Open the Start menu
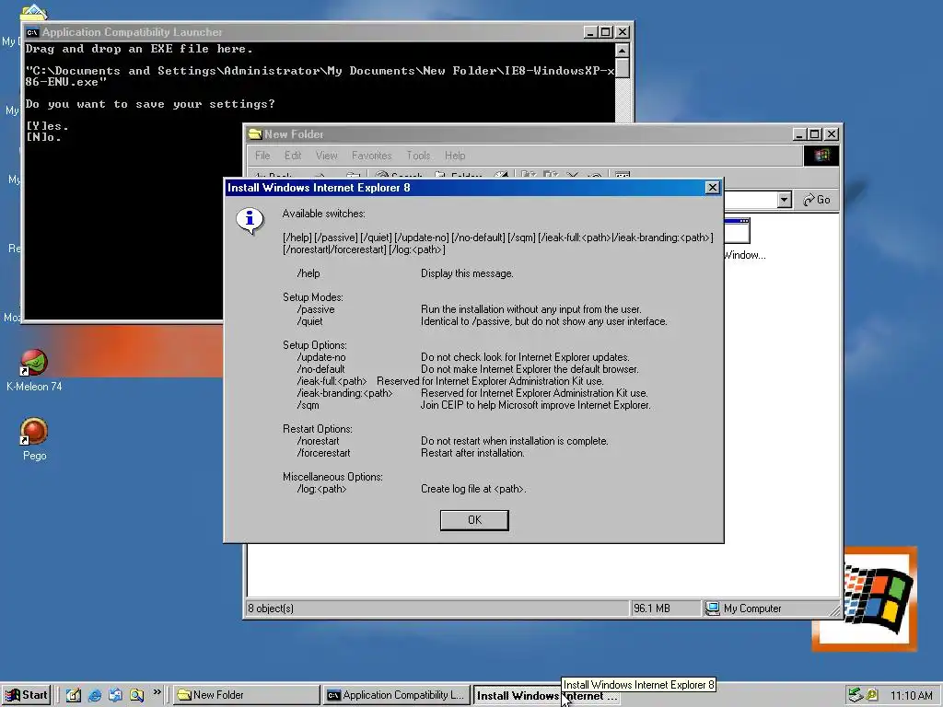The width and height of the screenshot is (943, 707). click(x=26, y=695)
